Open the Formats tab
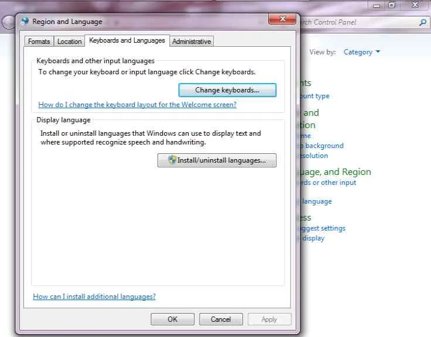Image resolution: width=431 pixels, height=337 pixels. 39,42
